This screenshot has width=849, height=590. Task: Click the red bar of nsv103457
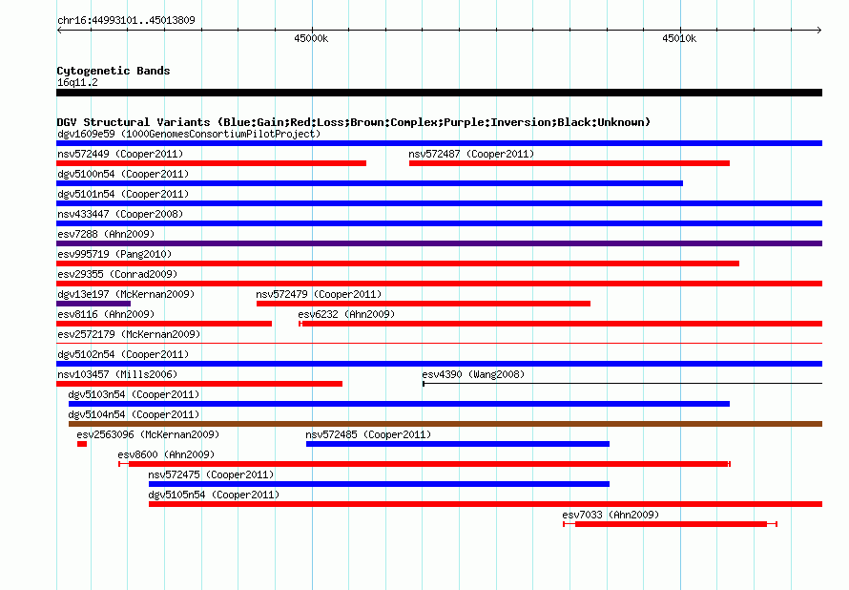(x=199, y=384)
